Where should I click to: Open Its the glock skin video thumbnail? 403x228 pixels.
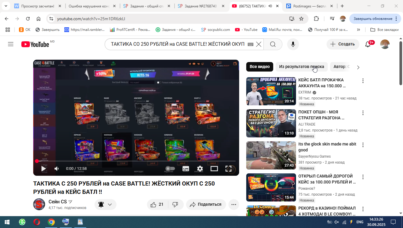[271, 155]
